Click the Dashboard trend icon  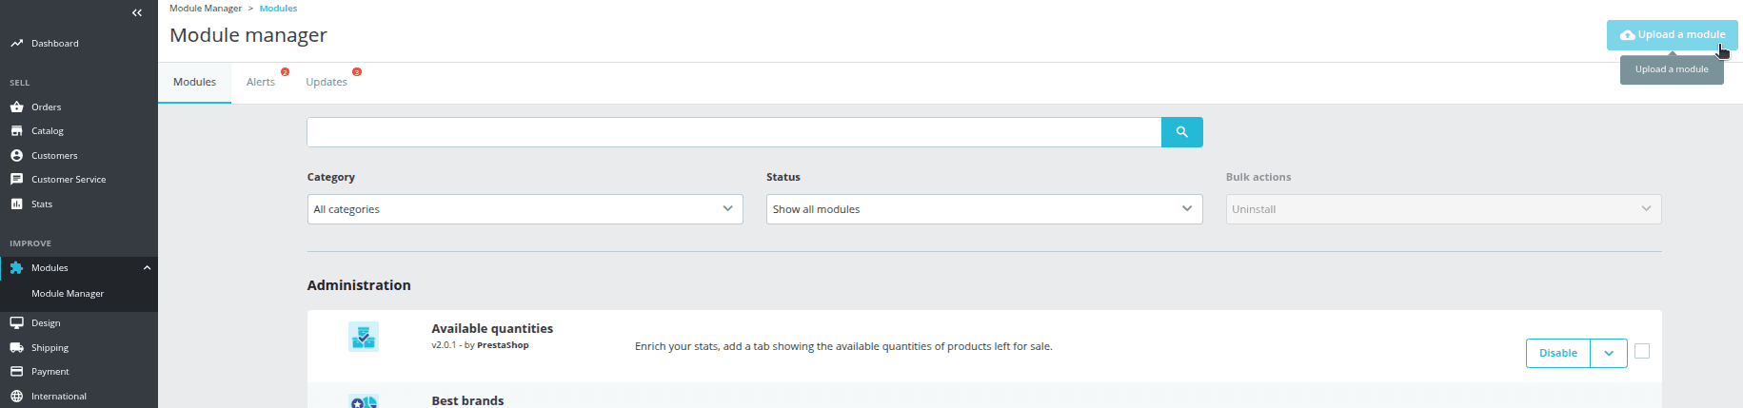[16, 43]
